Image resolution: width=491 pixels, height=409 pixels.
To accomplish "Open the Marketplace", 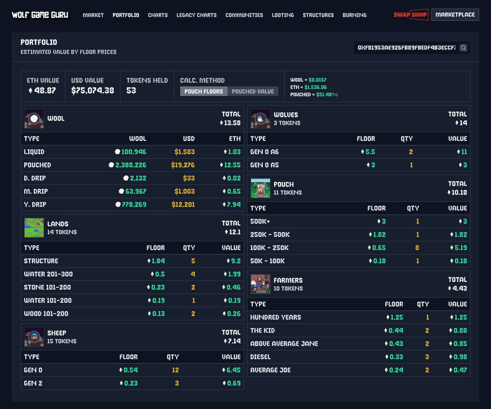I will pyautogui.click(x=455, y=14).
